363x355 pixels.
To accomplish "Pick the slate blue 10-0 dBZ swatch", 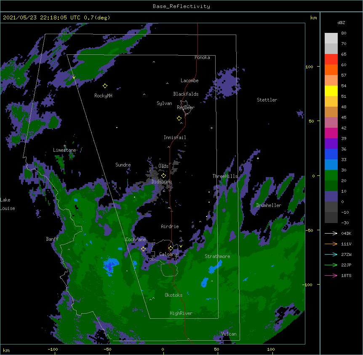I will [x=331, y=196].
